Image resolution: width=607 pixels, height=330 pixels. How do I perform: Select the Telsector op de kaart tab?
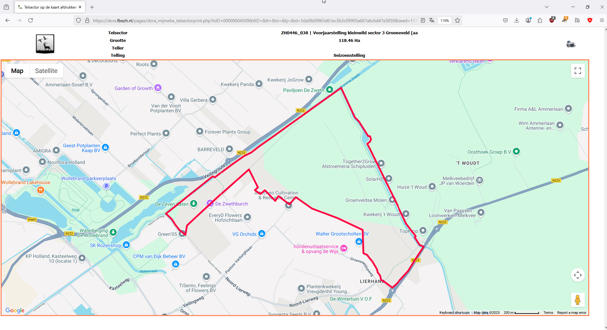point(50,7)
